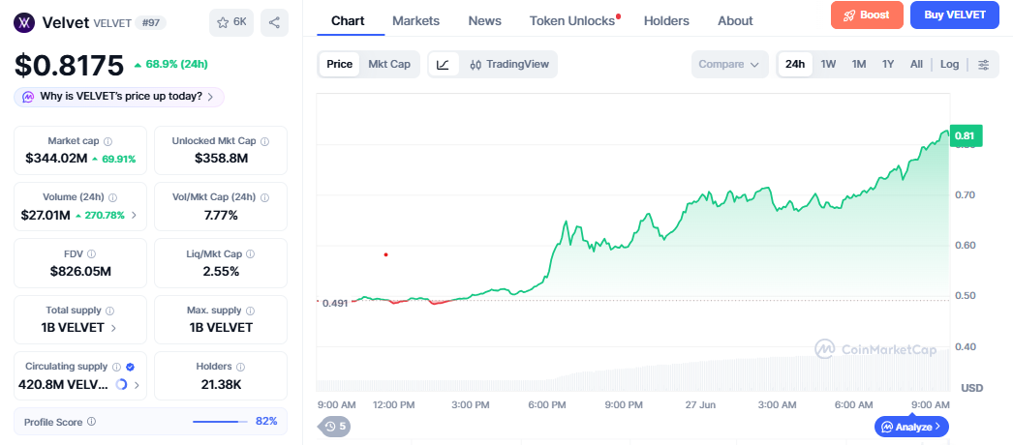Switch to TradingView chart mode
Image resolution: width=1013 pixels, height=445 pixels.
[x=509, y=65]
